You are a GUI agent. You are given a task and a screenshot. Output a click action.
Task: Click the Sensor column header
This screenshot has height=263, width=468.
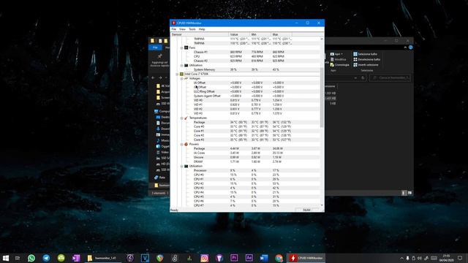pos(200,34)
